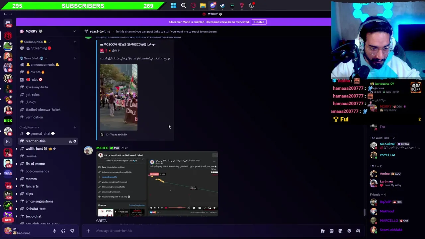Open Windows Start menu icon
The height and width of the screenshot is (239, 425).
pyautogui.click(x=174, y=5)
